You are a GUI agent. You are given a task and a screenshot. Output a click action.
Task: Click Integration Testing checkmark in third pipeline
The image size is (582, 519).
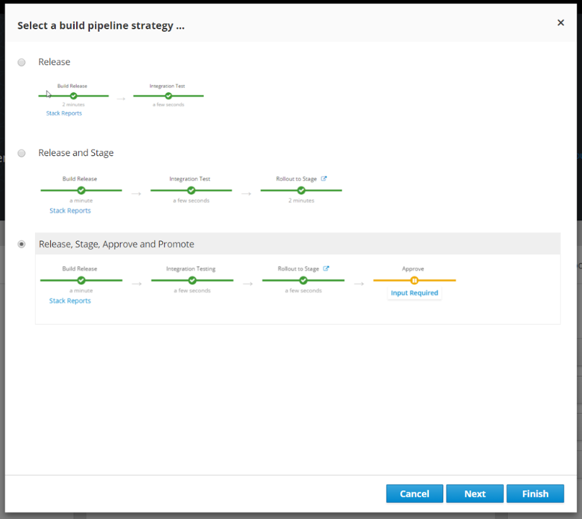192,280
